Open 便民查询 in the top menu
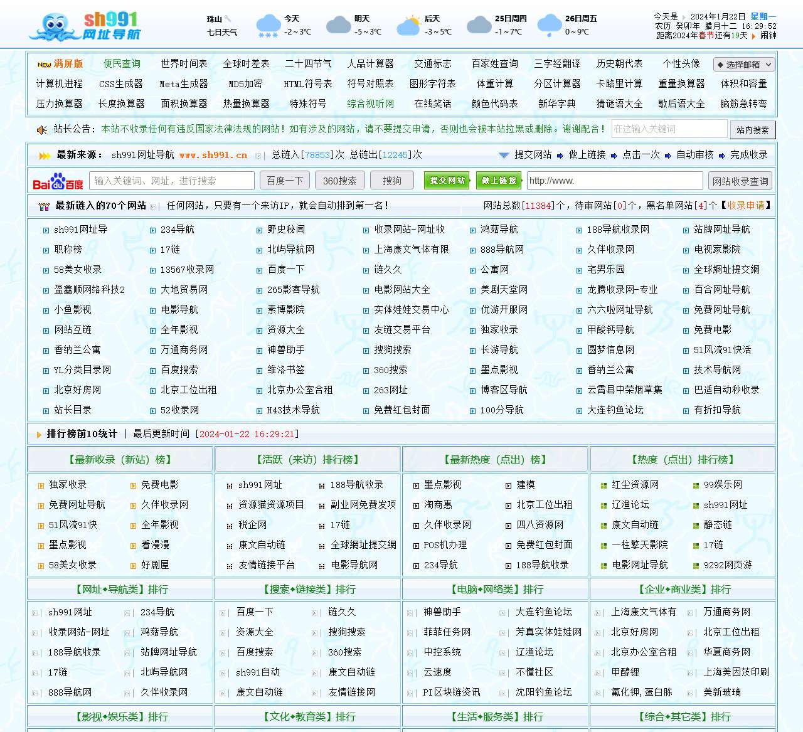 (122, 63)
